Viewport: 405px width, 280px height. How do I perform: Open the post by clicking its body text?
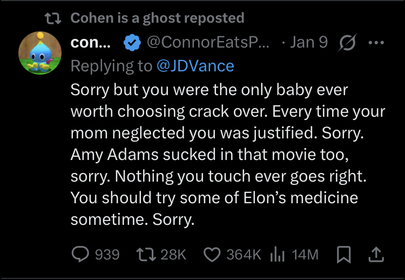tap(227, 155)
